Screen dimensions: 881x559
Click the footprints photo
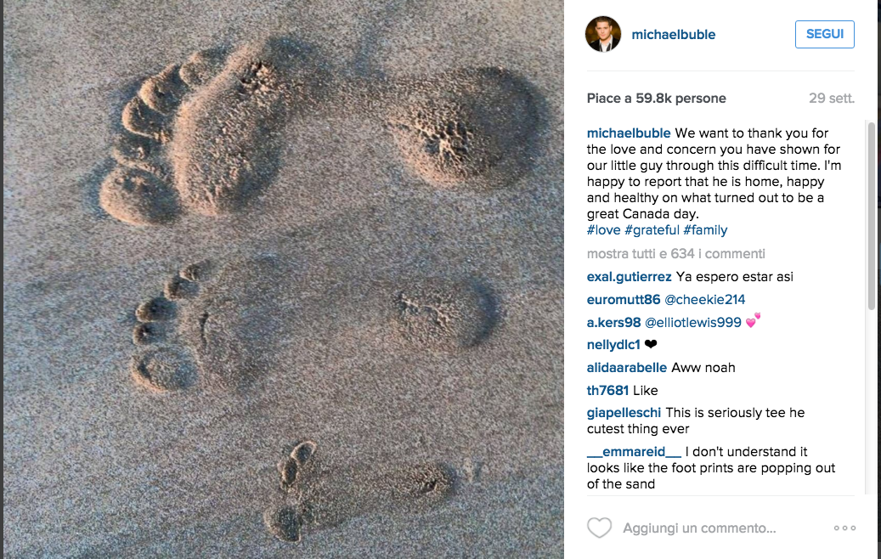click(x=284, y=279)
